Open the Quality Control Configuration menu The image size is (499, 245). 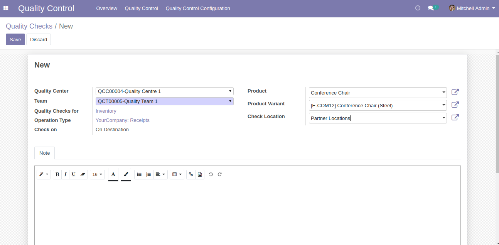pyautogui.click(x=198, y=8)
